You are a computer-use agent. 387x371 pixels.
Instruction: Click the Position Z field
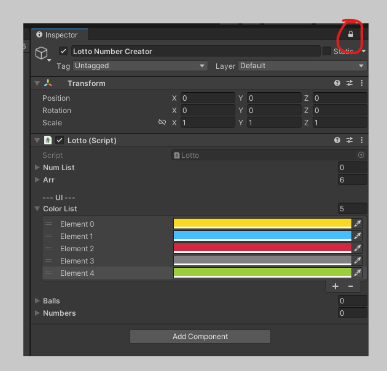coord(340,98)
